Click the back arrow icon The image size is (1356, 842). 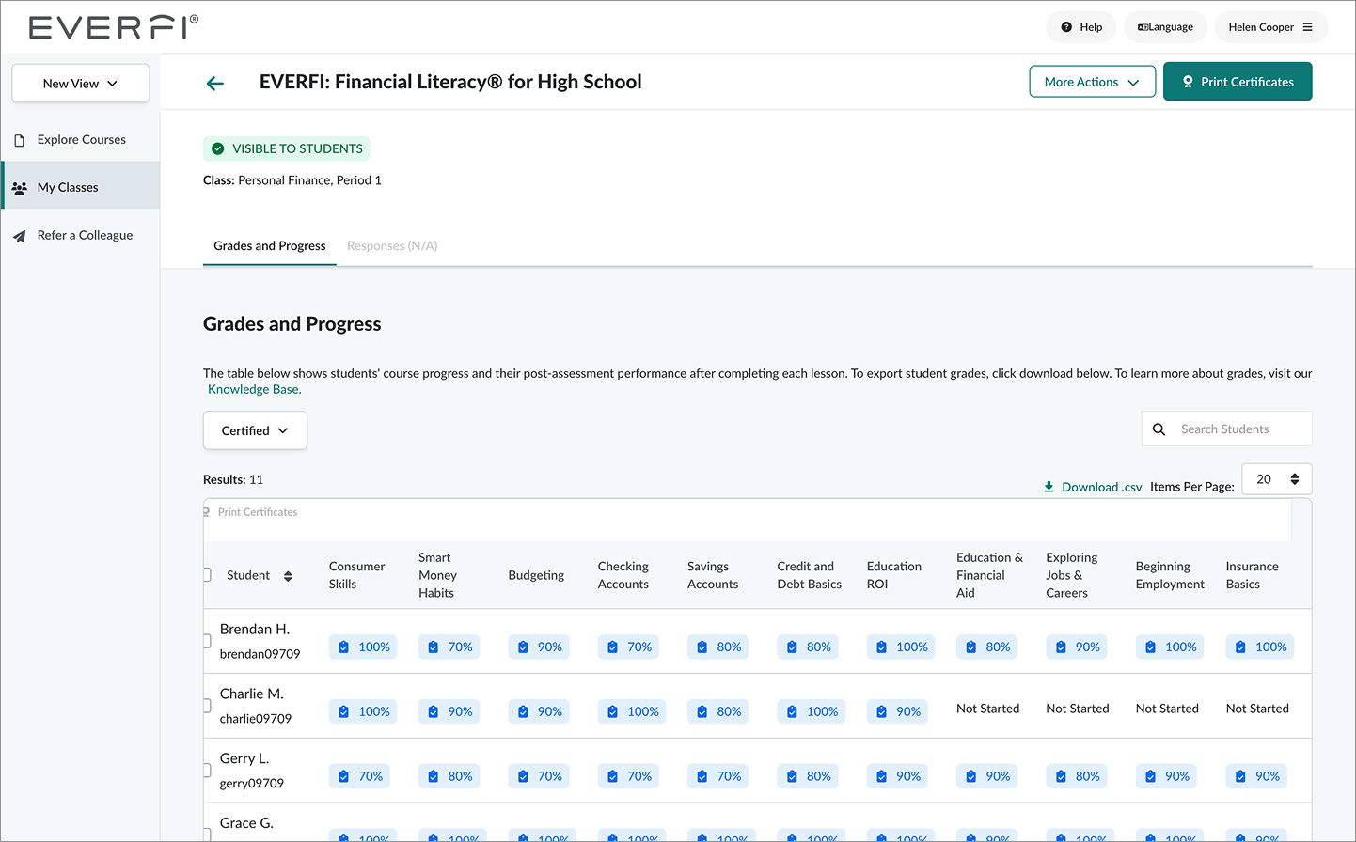pos(215,84)
